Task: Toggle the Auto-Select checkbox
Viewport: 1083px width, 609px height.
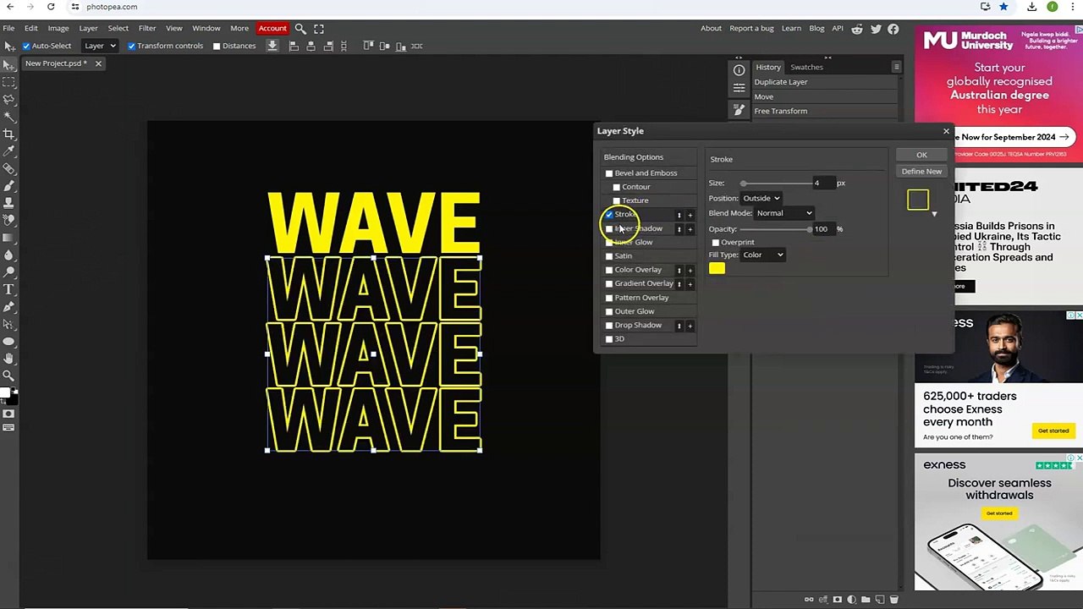Action: (x=26, y=46)
